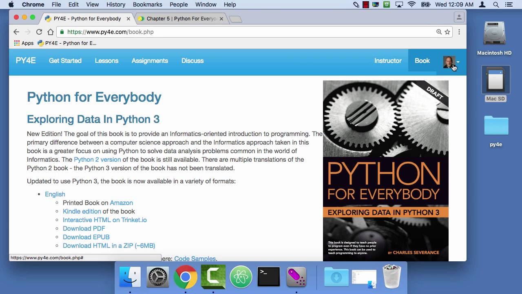Screen dimensions: 522x294
Task: Open the purple app in Dock
Action: [296, 277]
